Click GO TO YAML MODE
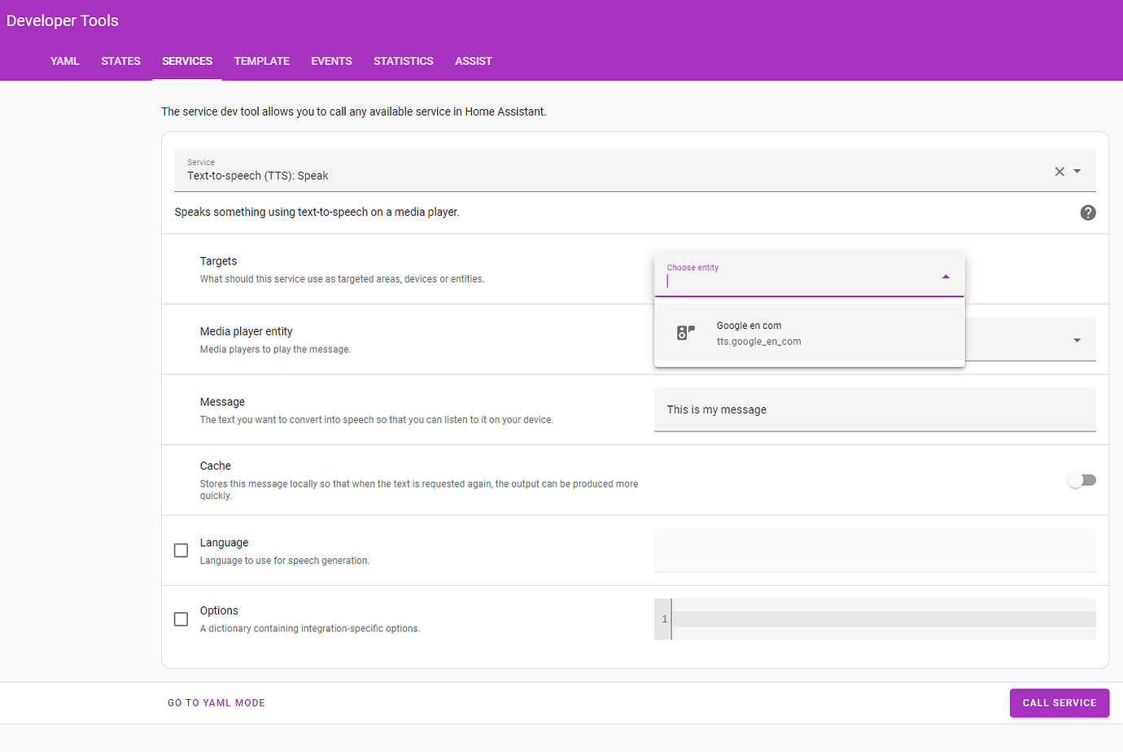The image size is (1123, 752). click(216, 703)
